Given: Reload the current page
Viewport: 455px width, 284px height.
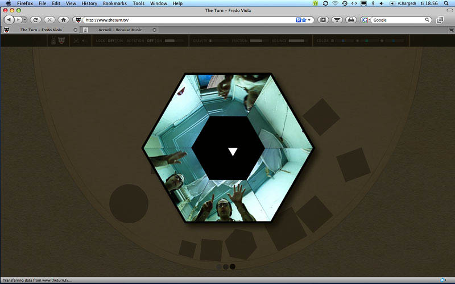Looking at the screenshot, I should point(35,20).
